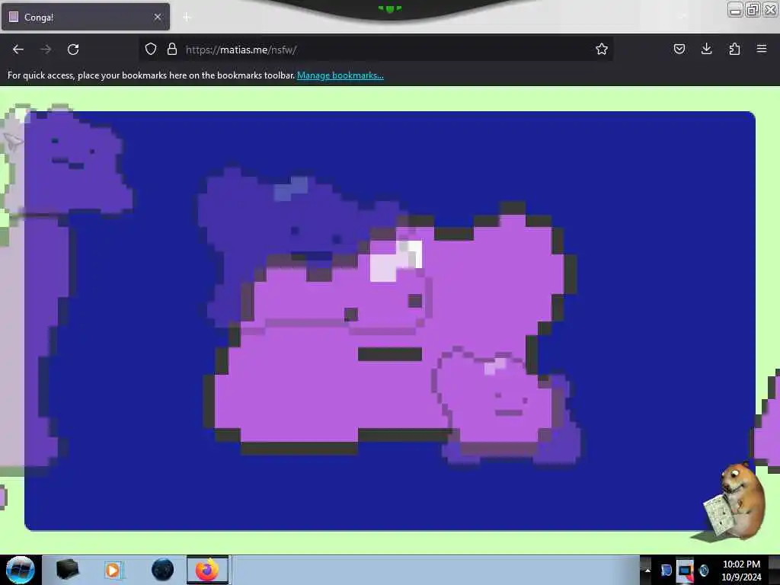780x585 pixels.
Task: Go back to the previous page
Action: click(x=18, y=50)
